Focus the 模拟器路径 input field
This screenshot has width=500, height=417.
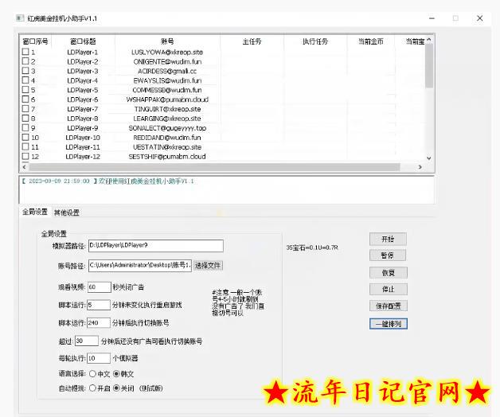156,246
